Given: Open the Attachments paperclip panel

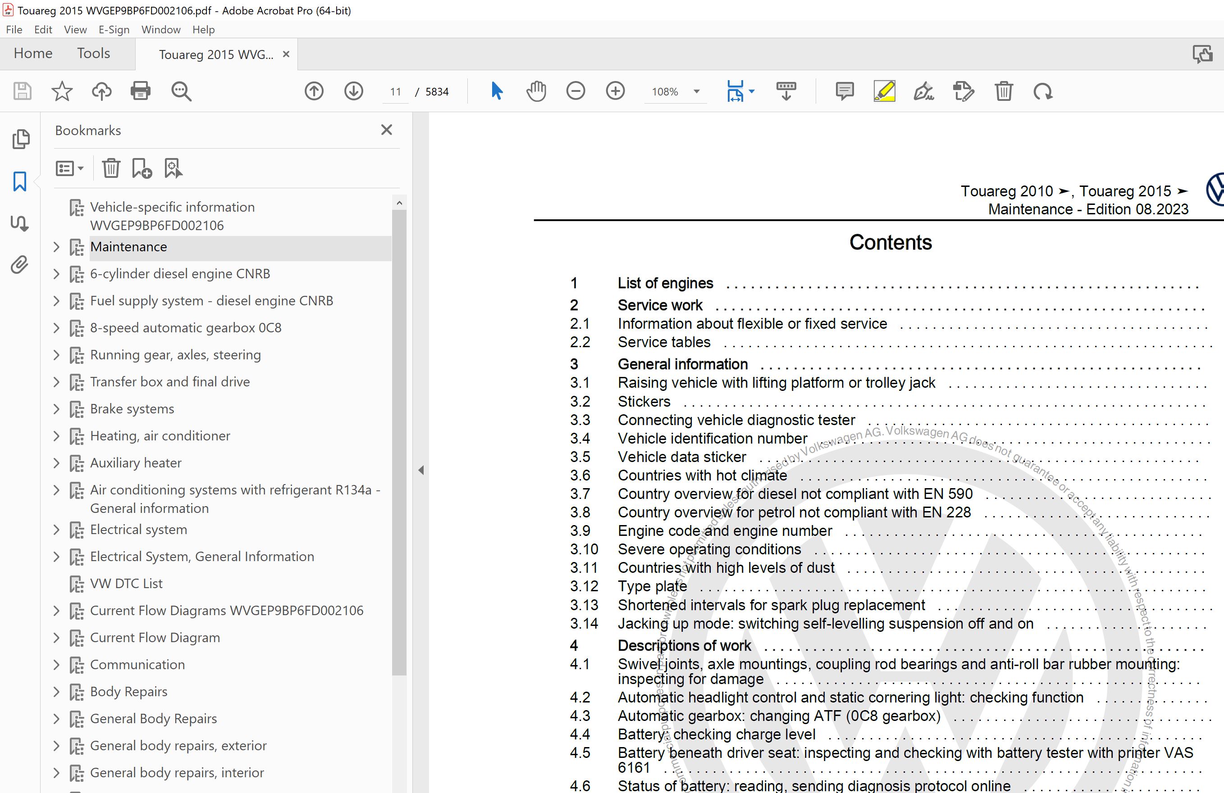Looking at the screenshot, I should (19, 265).
